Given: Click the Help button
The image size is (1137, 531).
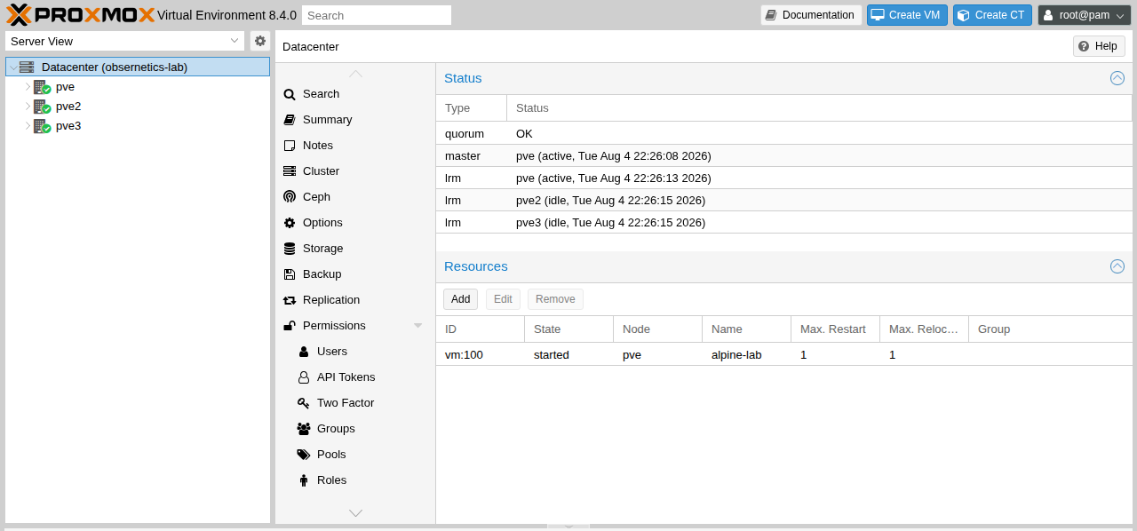Looking at the screenshot, I should tap(1099, 46).
